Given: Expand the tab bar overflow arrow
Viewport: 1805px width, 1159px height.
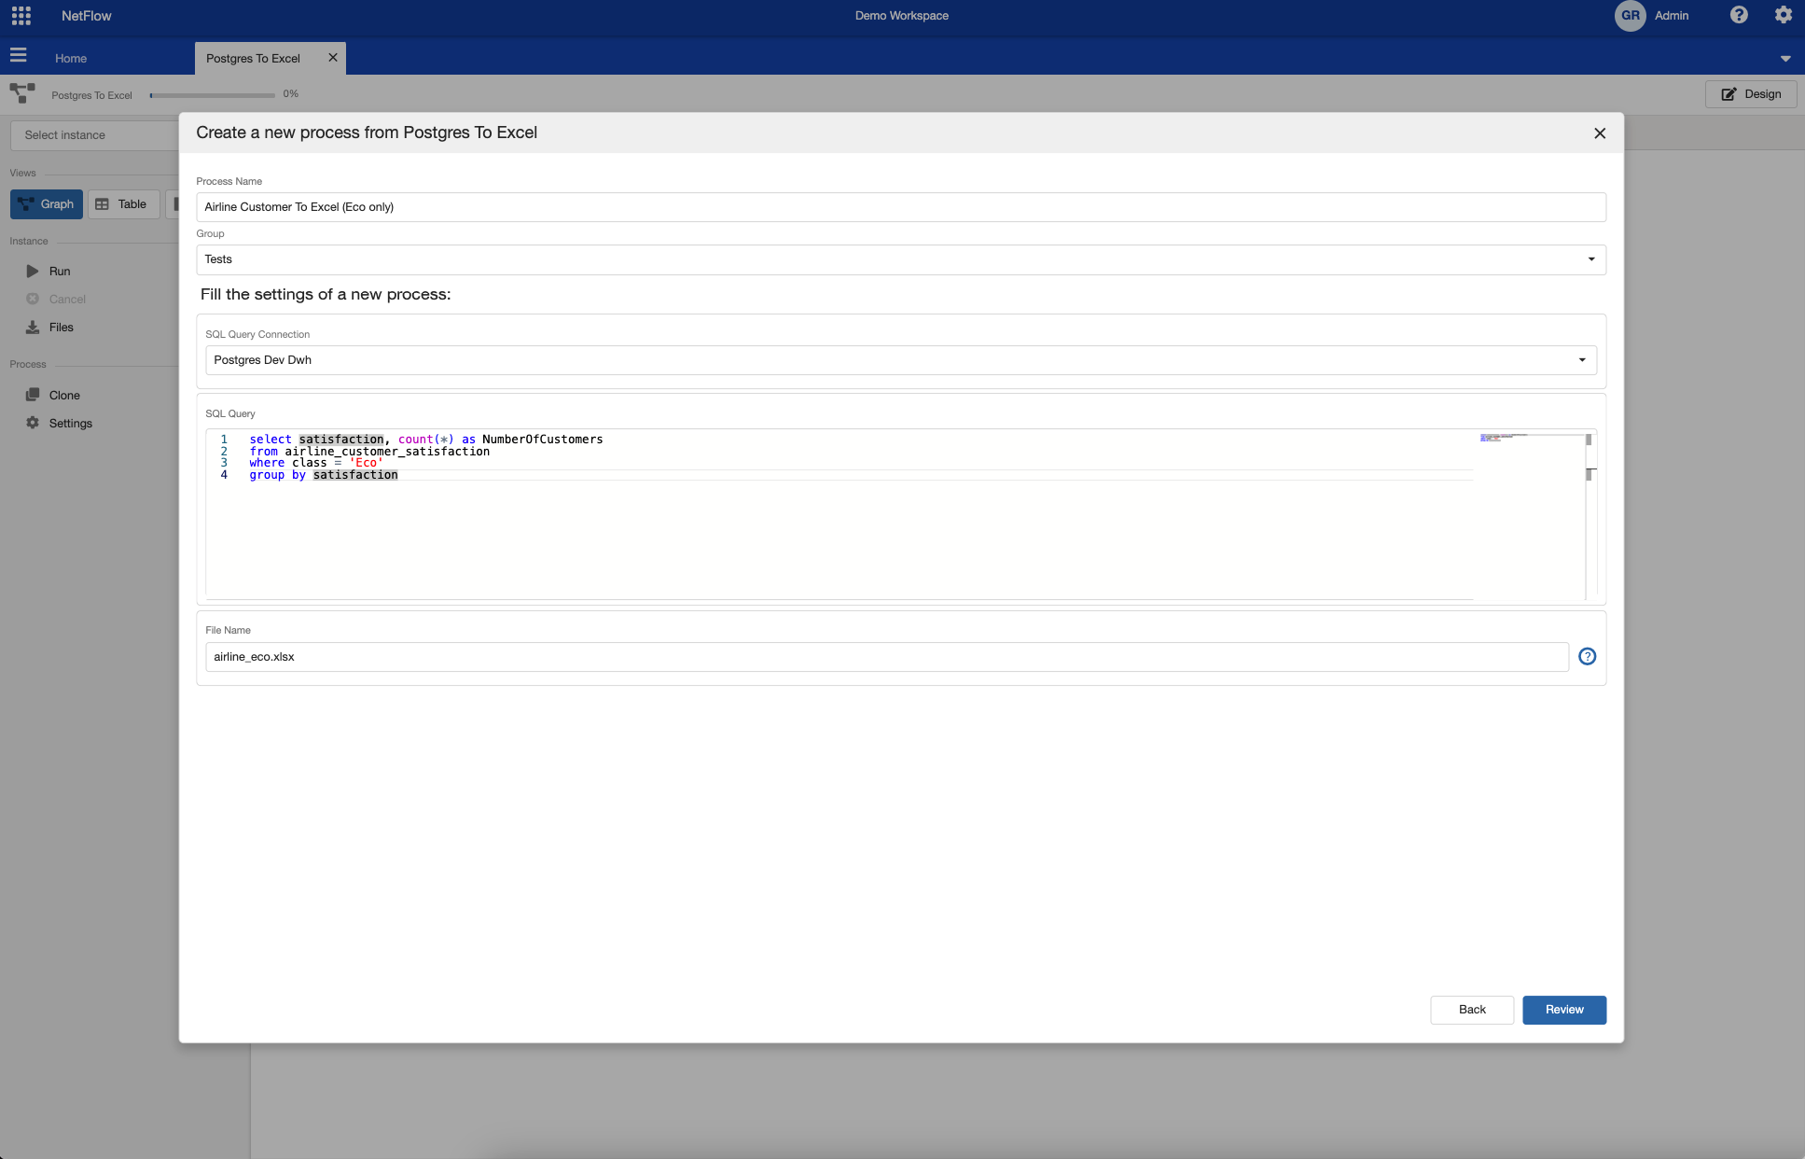Looking at the screenshot, I should (1784, 58).
